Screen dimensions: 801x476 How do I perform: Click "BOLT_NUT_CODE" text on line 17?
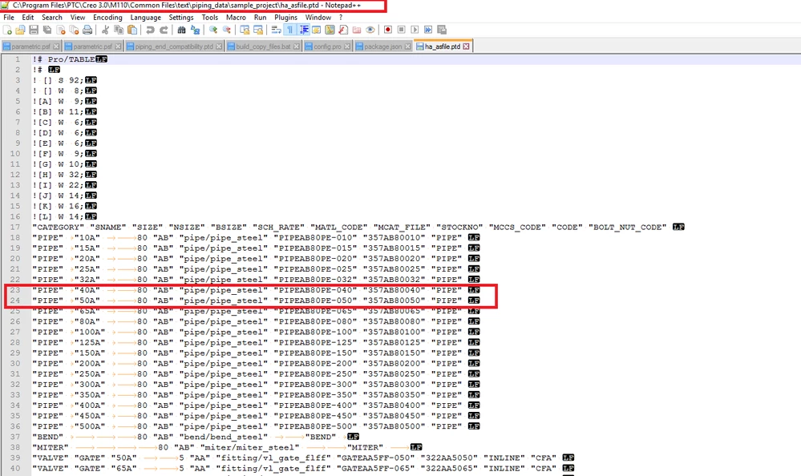coord(627,228)
